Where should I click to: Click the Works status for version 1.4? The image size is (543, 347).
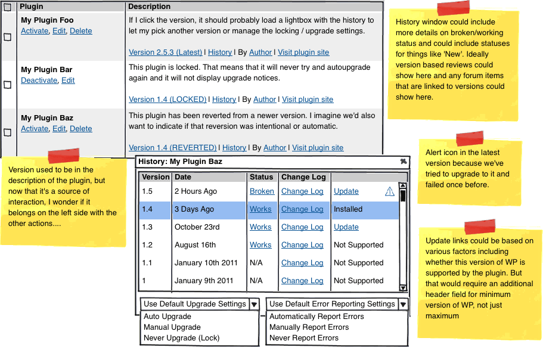coord(260,209)
